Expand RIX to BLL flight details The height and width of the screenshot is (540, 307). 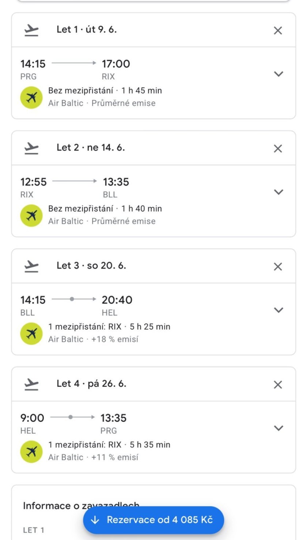[278, 192]
